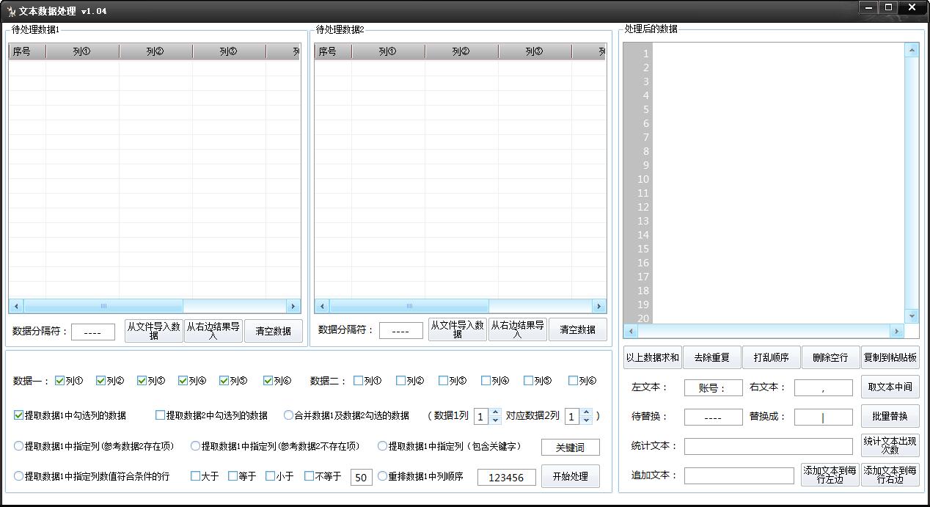Image resolution: width=930 pixels, height=507 pixels.
Task: Increase 数据1列 stepper value
Action: [x=495, y=412]
